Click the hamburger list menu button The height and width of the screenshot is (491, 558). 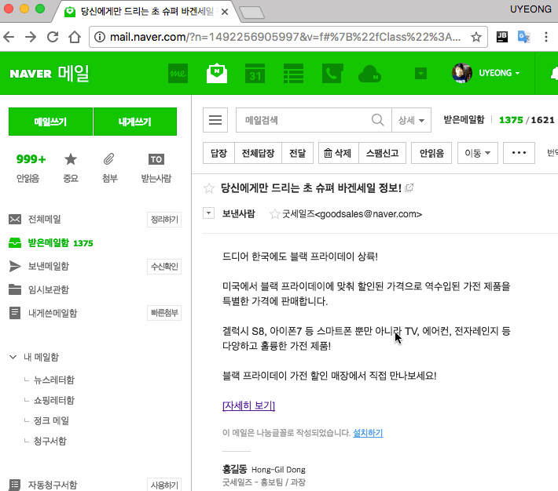(215, 121)
